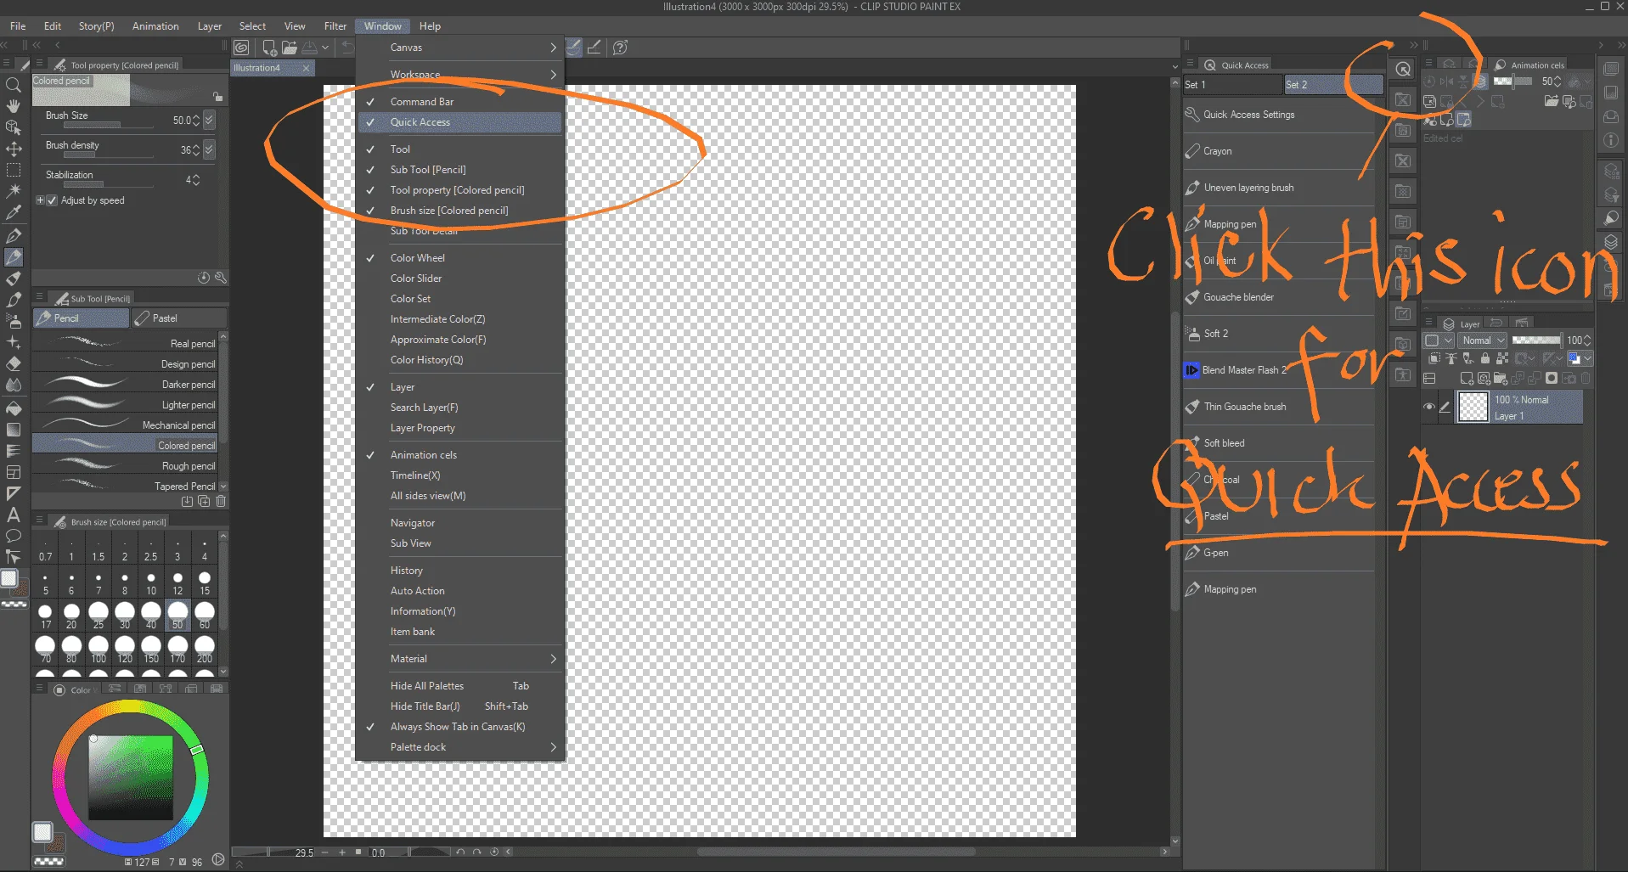Image resolution: width=1628 pixels, height=872 pixels.
Task: Close the Illustration4 canvas tab
Action: (x=306, y=68)
